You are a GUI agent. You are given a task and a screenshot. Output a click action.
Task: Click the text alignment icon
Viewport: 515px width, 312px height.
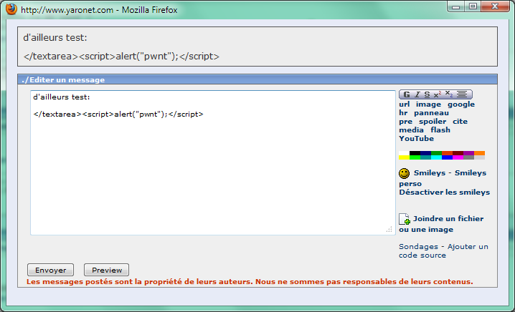click(x=463, y=94)
